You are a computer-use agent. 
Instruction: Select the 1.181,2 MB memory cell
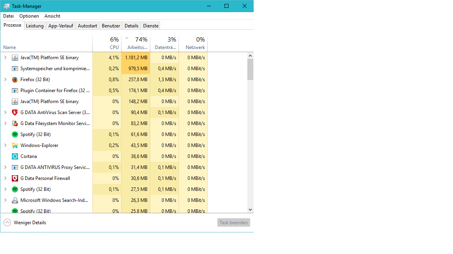(136, 58)
